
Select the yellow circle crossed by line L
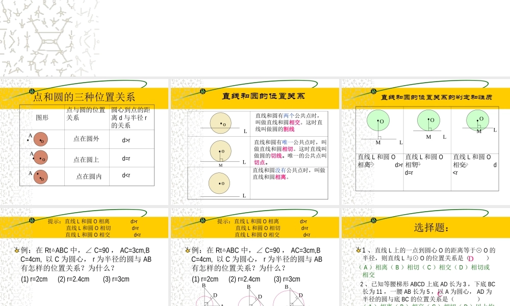coord(220,123)
